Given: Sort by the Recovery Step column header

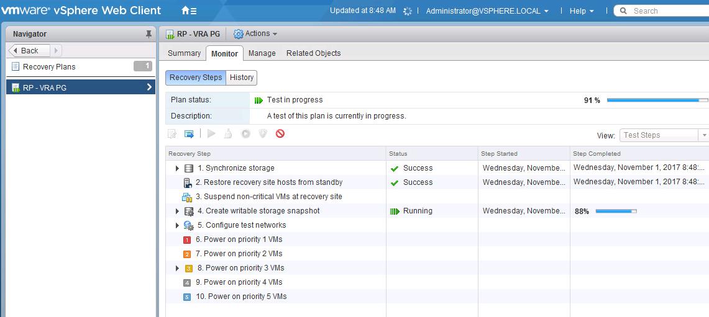Looking at the screenshot, I should click(276, 153).
